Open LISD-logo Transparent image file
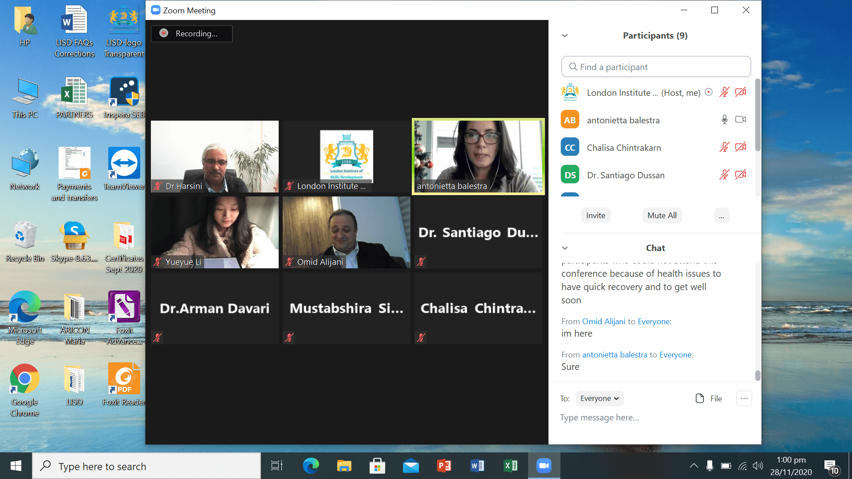 point(124,31)
